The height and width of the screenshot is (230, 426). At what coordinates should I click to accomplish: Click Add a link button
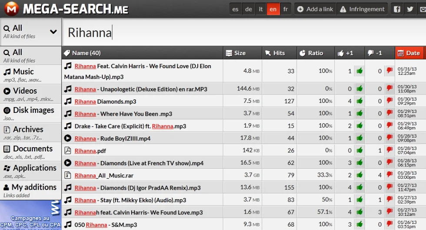click(x=315, y=9)
